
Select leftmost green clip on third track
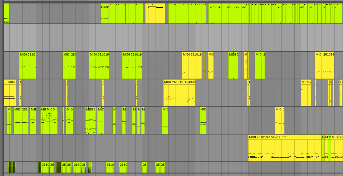tap(27, 65)
